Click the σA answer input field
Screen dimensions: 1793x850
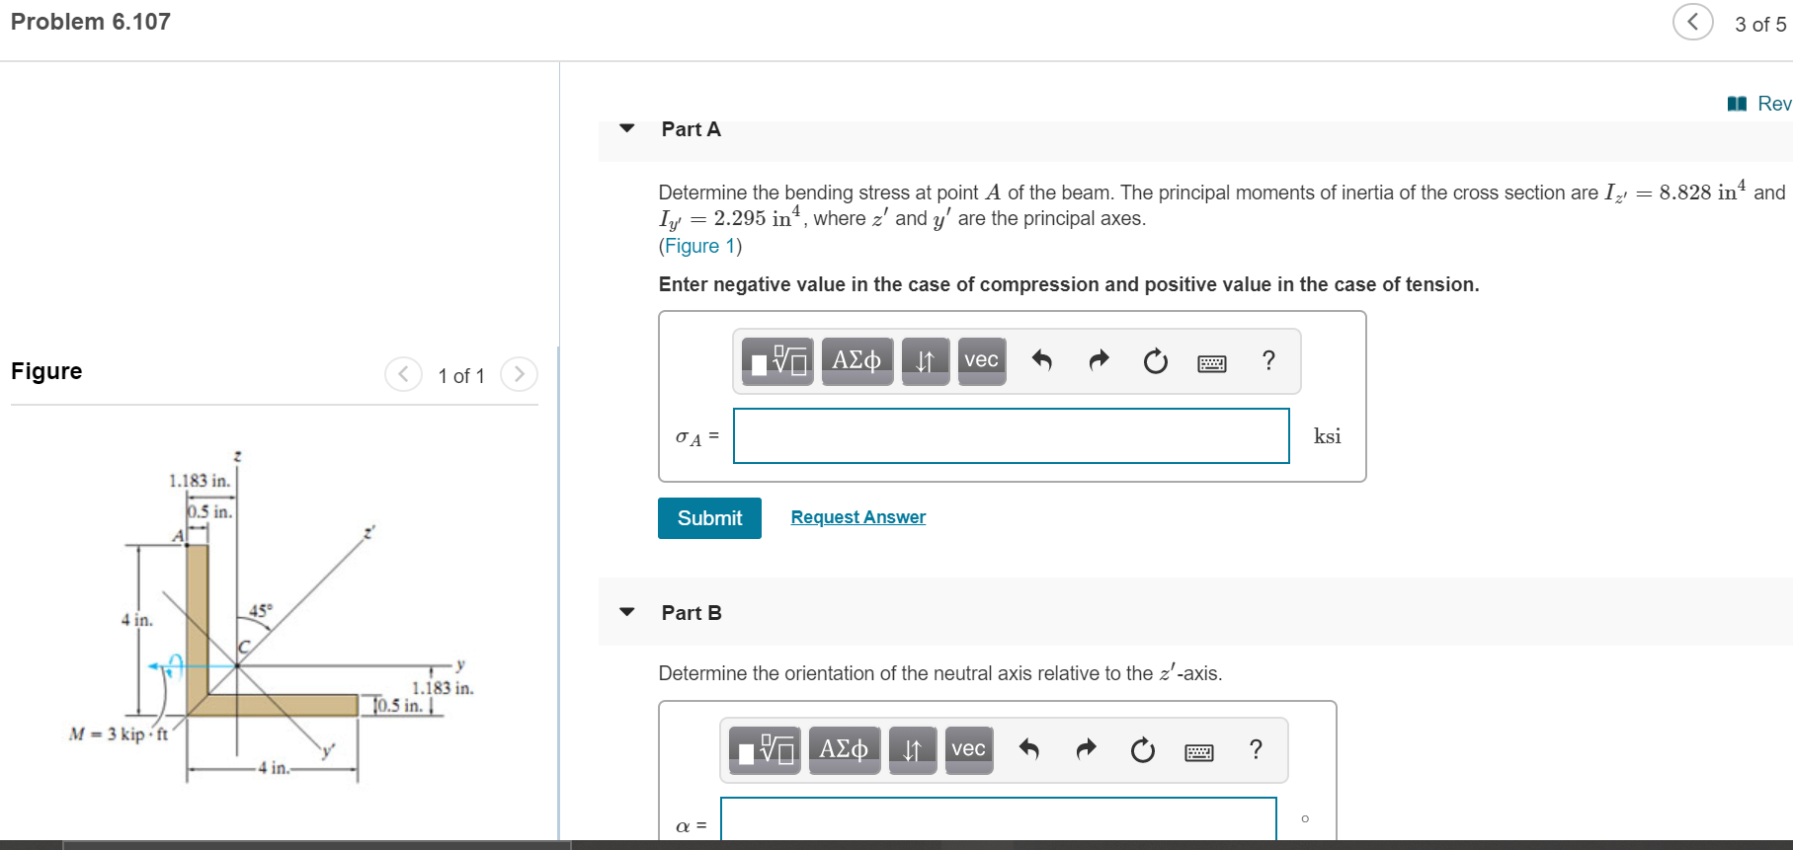tap(1012, 435)
